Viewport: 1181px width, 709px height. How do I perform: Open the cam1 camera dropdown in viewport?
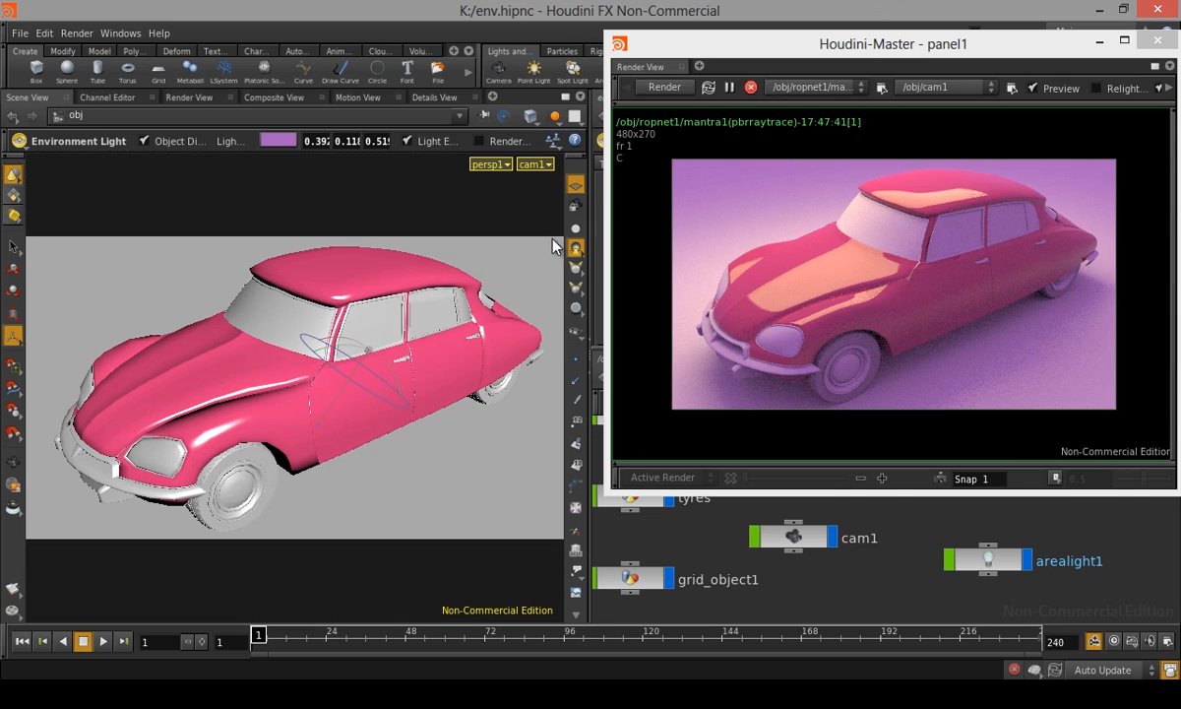point(535,164)
